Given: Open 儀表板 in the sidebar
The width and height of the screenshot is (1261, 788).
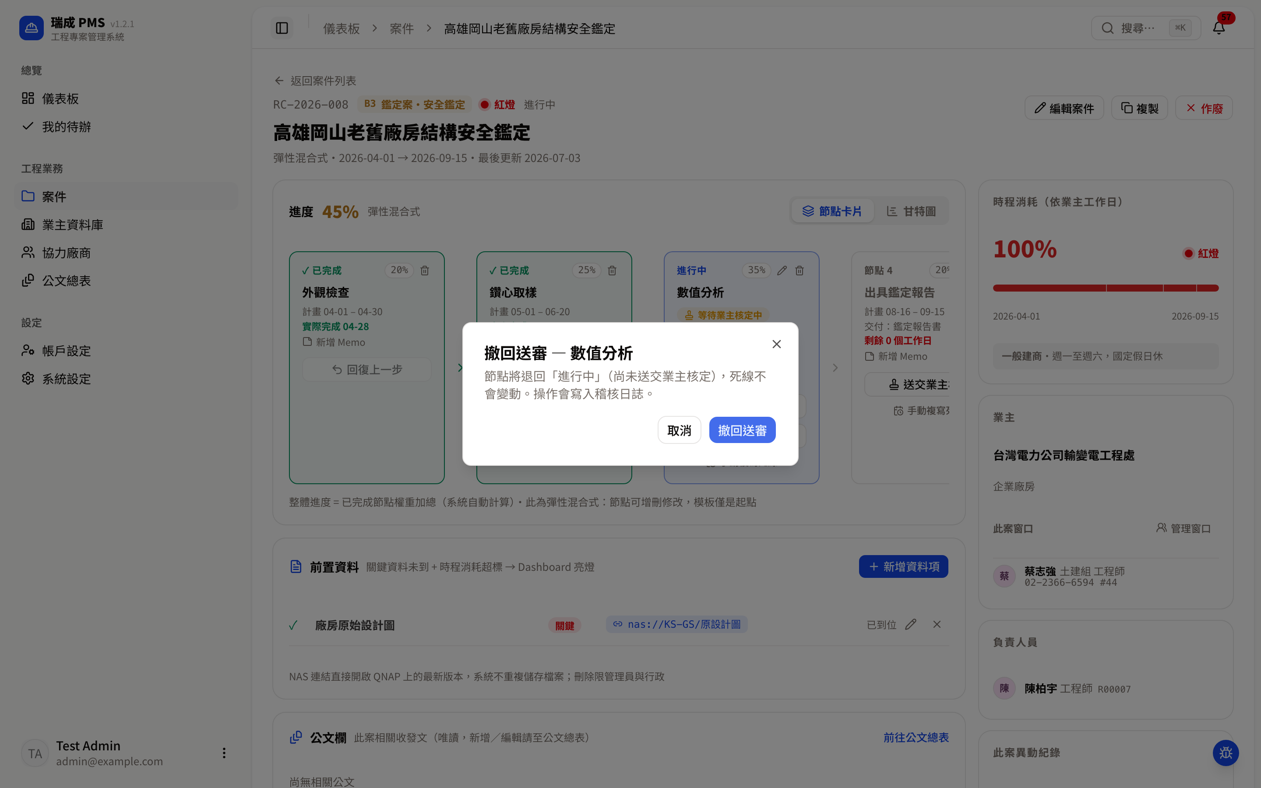Looking at the screenshot, I should [126, 98].
